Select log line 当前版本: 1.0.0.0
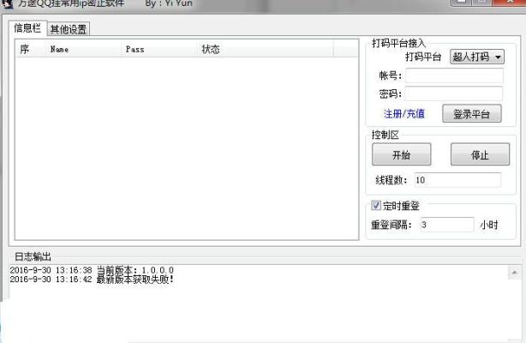This screenshot has height=343, width=526. point(92,270)
